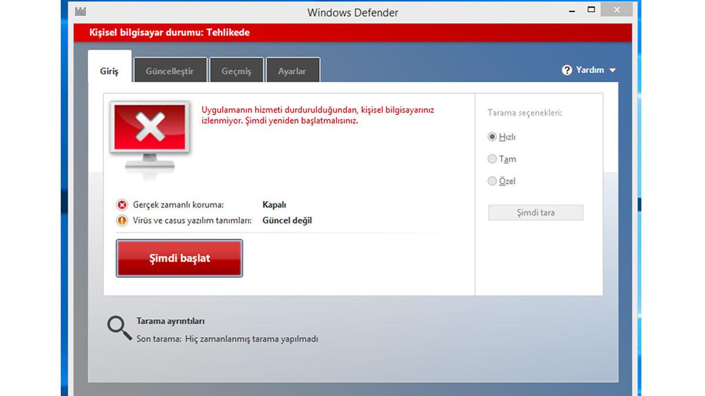
Task: Click the Kapalı status label
Action: point(274,204)
